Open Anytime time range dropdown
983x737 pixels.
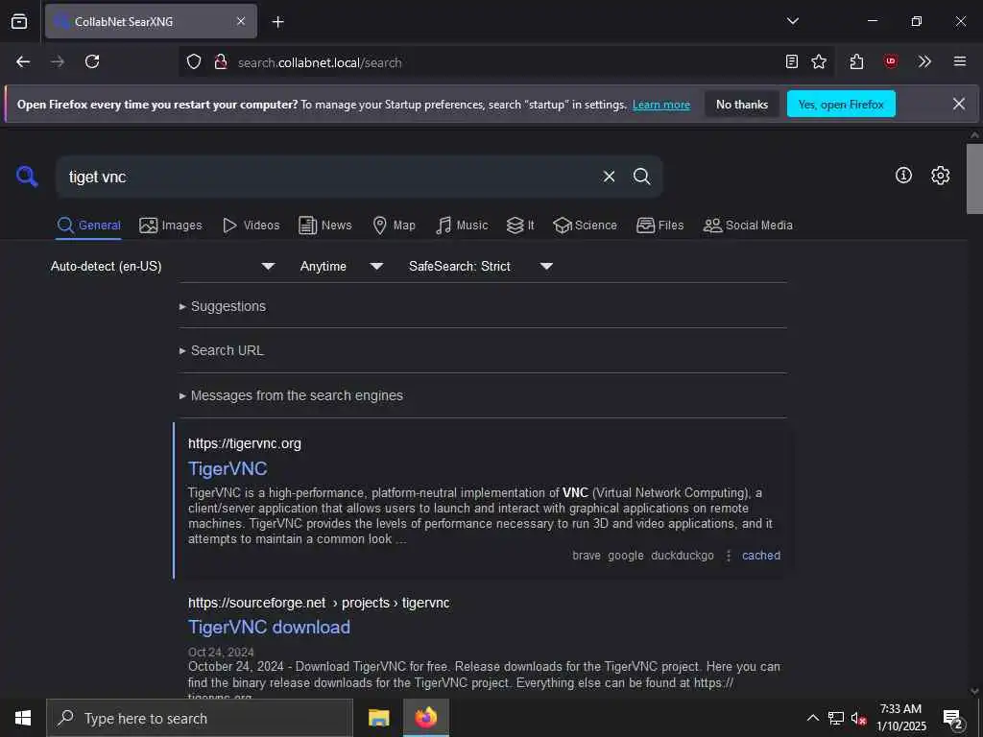point(342,267)
